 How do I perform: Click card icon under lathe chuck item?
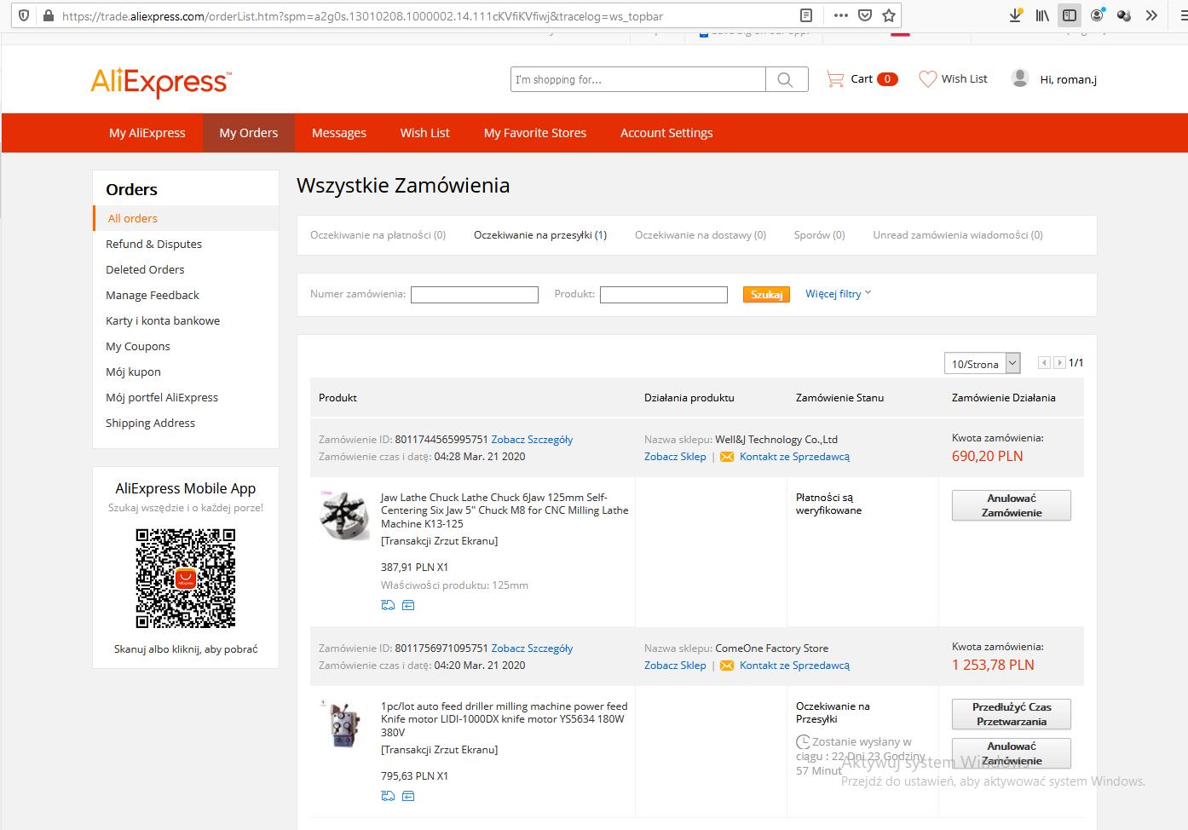pos(408,605)
